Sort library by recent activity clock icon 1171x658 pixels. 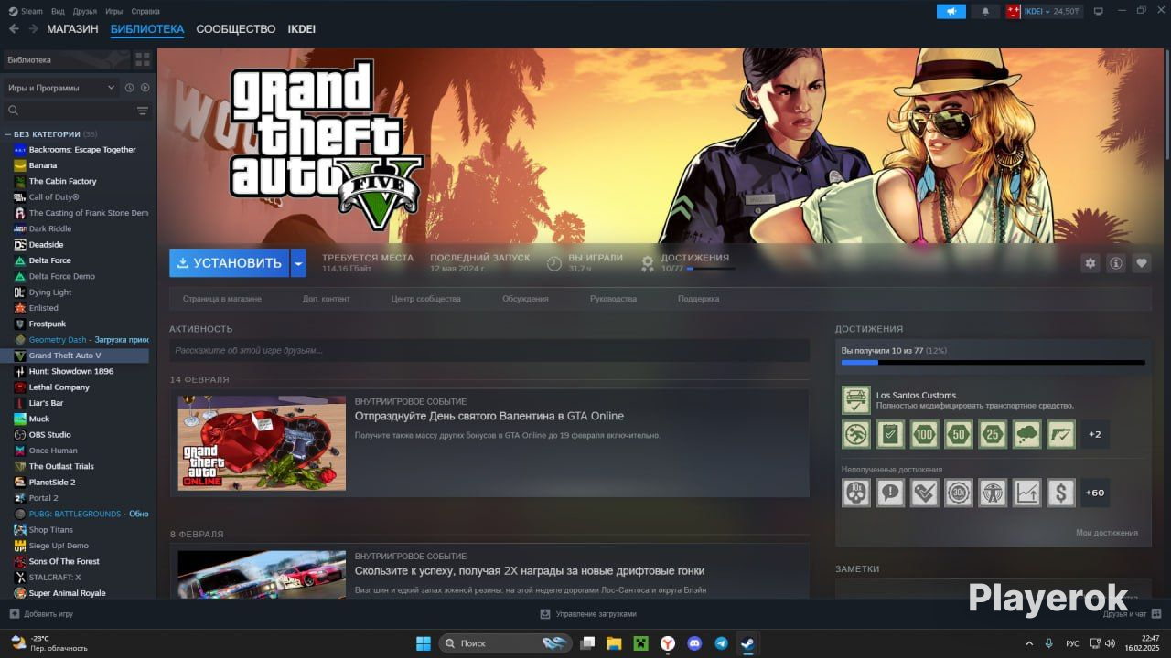pyautogui.click(x=130, y=88)
